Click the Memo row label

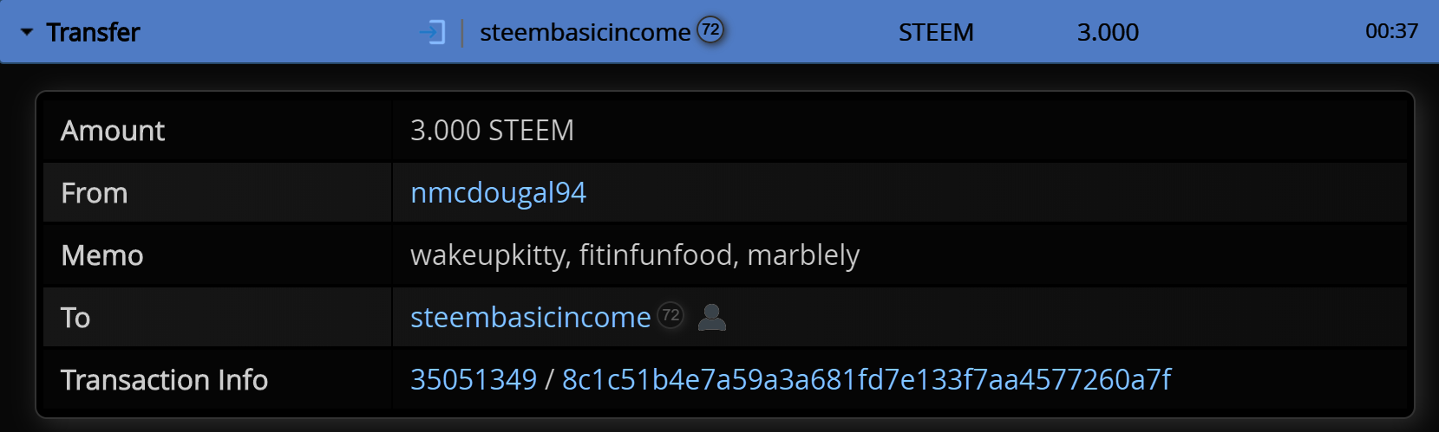102,255
